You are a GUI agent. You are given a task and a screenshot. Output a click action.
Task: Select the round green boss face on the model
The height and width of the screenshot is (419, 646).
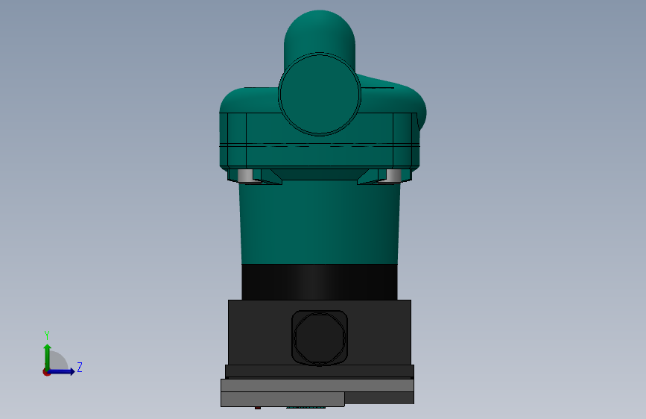coord(320,94)
